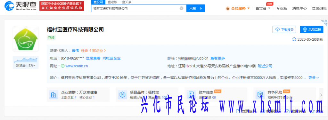Open 消息中心 in top navigation

[299, 8]
